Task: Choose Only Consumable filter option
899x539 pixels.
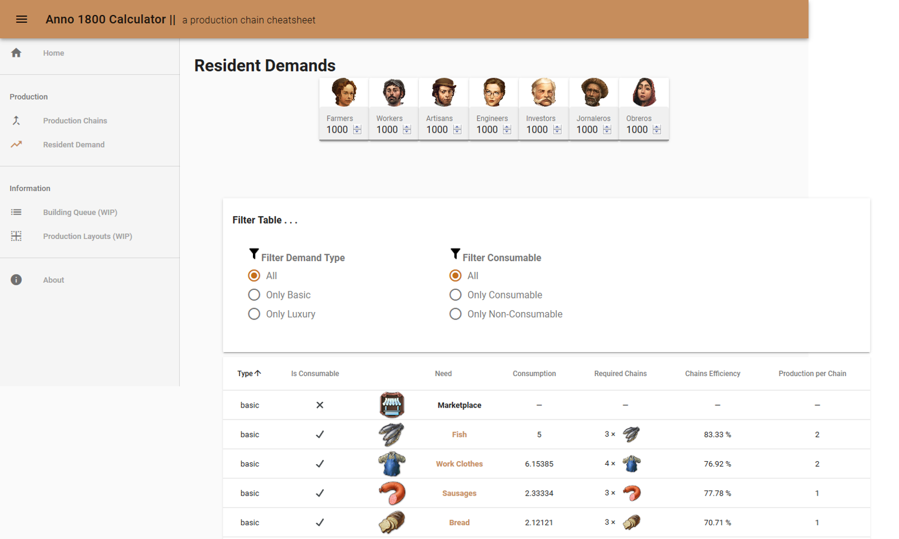Action: [x=456, y=295]
